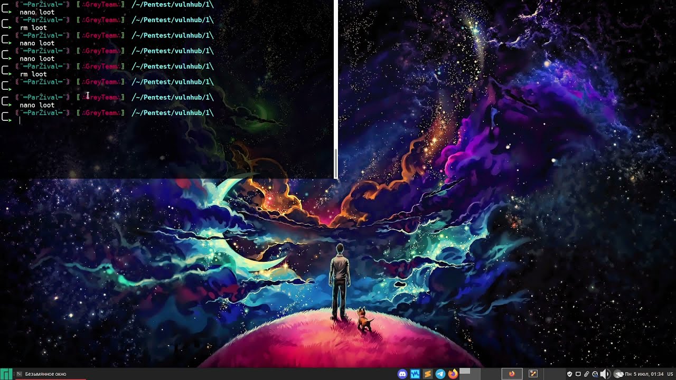The image size is (676, 380).
Task: Open the shield security tray icon
Action: click(x=570, y=374)
